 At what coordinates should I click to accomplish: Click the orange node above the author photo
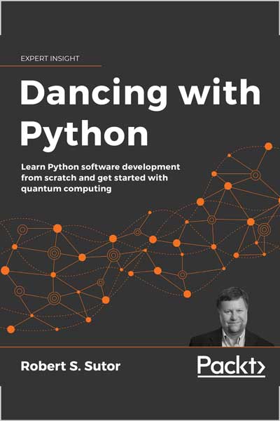(188, 294)
